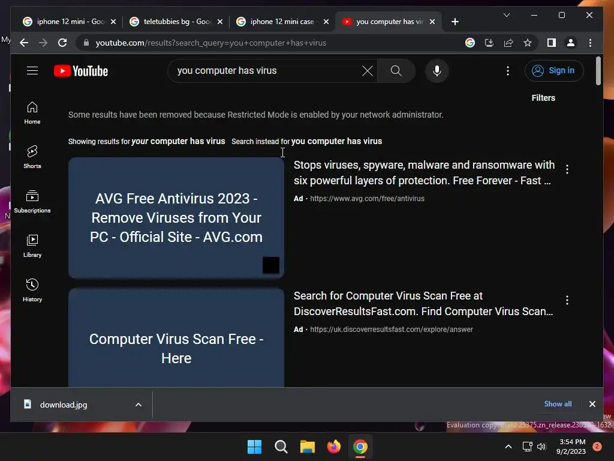Open the 'Computer Virus Scan Free' ad headline
This screenshot has height=461, width=614.
(x=423, y=303)
